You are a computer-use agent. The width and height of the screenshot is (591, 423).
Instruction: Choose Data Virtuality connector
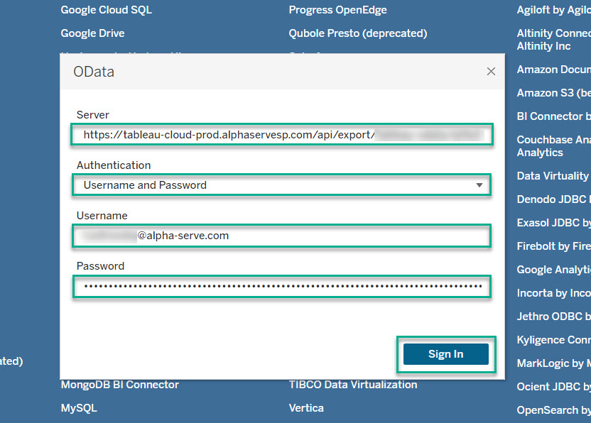553,175
